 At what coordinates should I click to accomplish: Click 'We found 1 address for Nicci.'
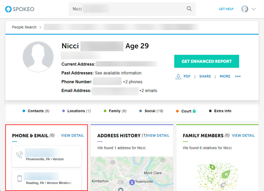[122, 148]
